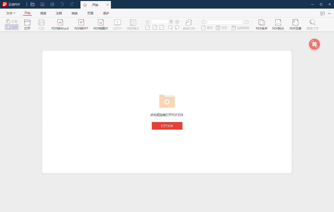Click the zoom percentage input box

(x=160, y=21)
